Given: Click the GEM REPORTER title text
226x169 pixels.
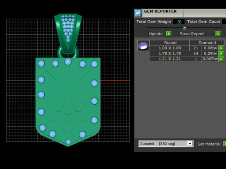Looking at the screenshot, I should pos(160,11).
